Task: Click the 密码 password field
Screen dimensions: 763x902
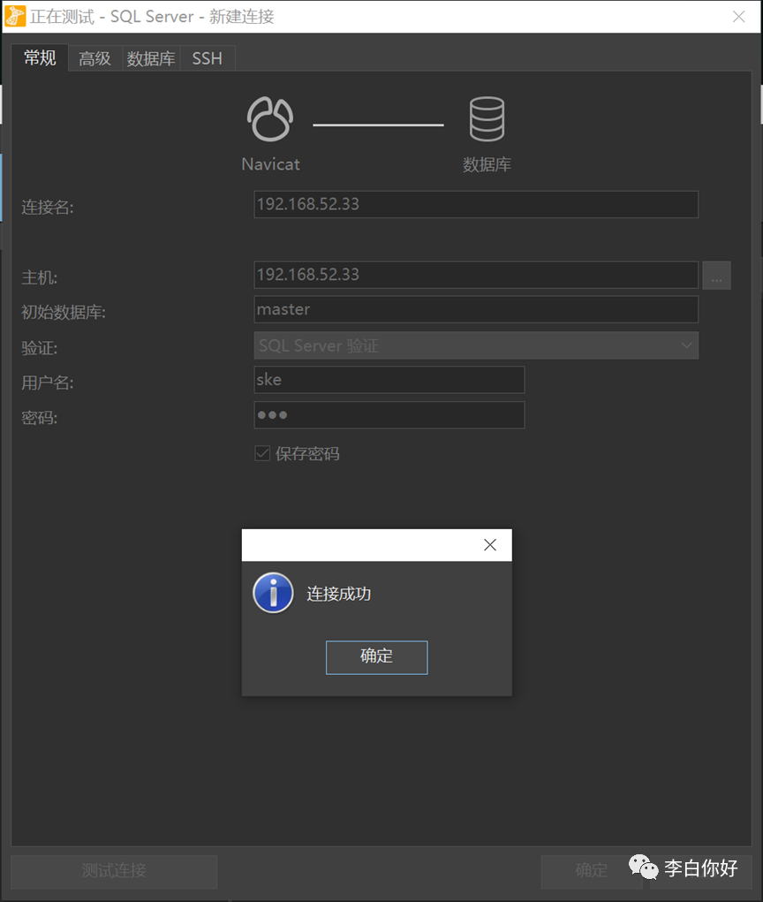Action: (389, 414)
